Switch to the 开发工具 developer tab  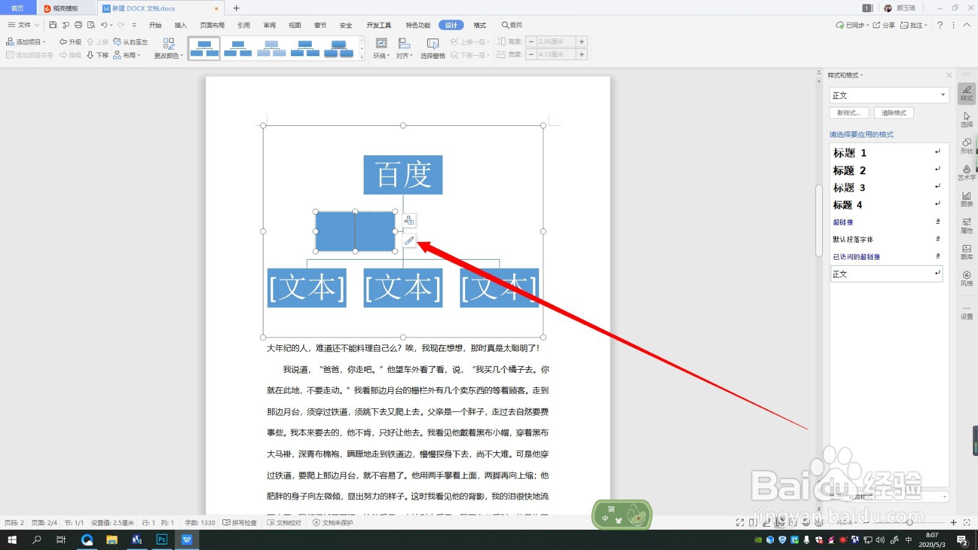click(x=379, y=25)
